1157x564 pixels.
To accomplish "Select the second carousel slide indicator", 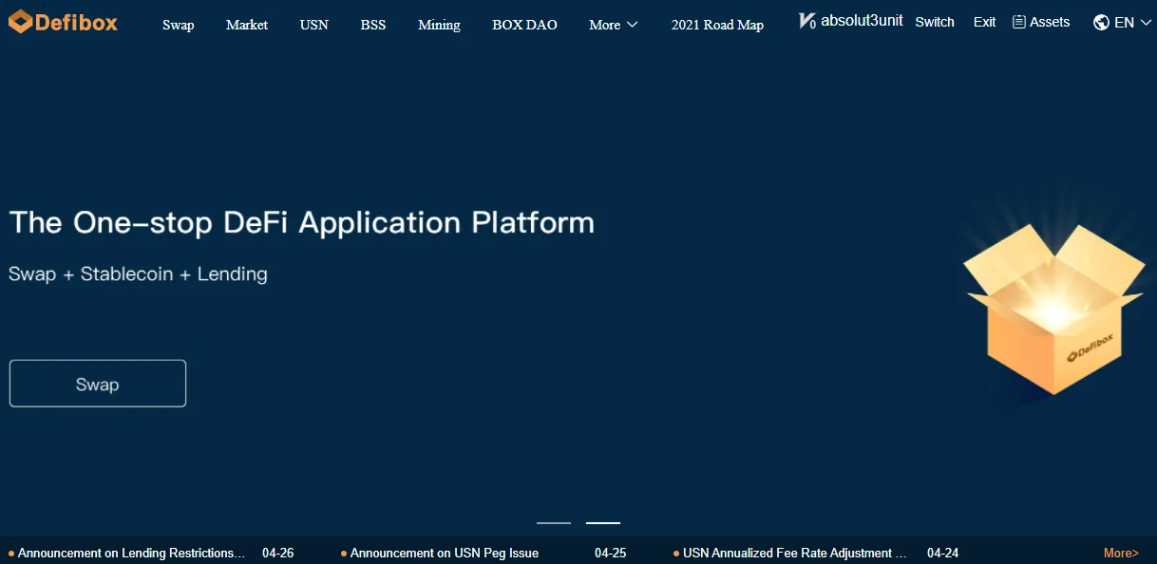I will (603, 523).
